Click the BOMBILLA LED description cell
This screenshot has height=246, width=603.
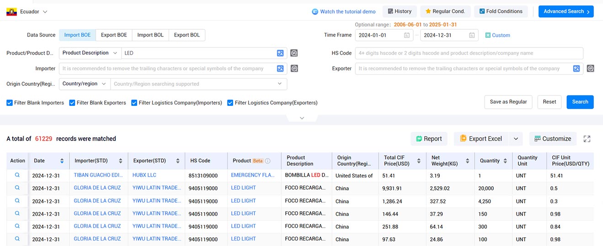(307, 175)
